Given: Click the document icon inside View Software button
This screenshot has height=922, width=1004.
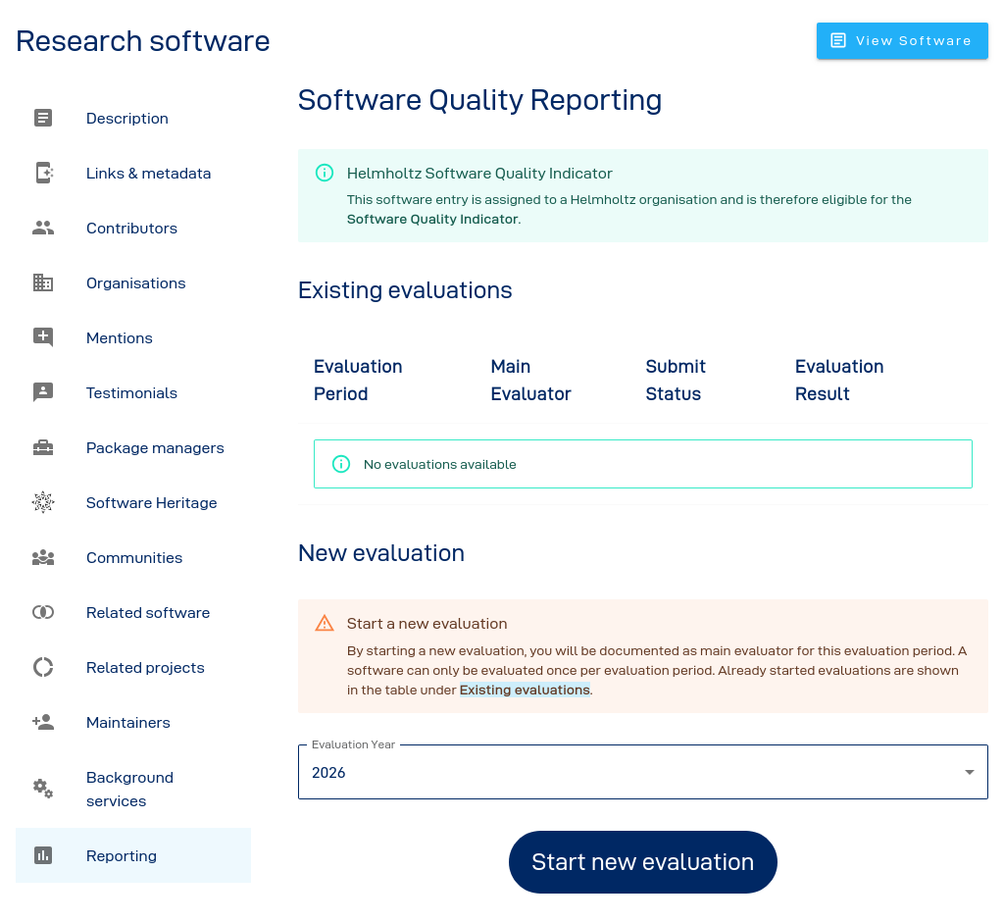Looking at the screenshot, I should coord(838,40).
